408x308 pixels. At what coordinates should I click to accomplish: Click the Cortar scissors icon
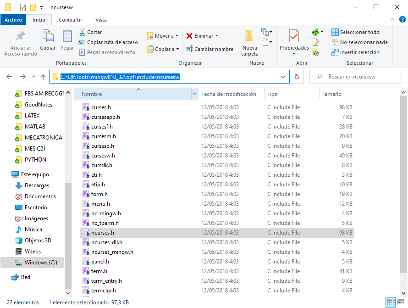82,32
